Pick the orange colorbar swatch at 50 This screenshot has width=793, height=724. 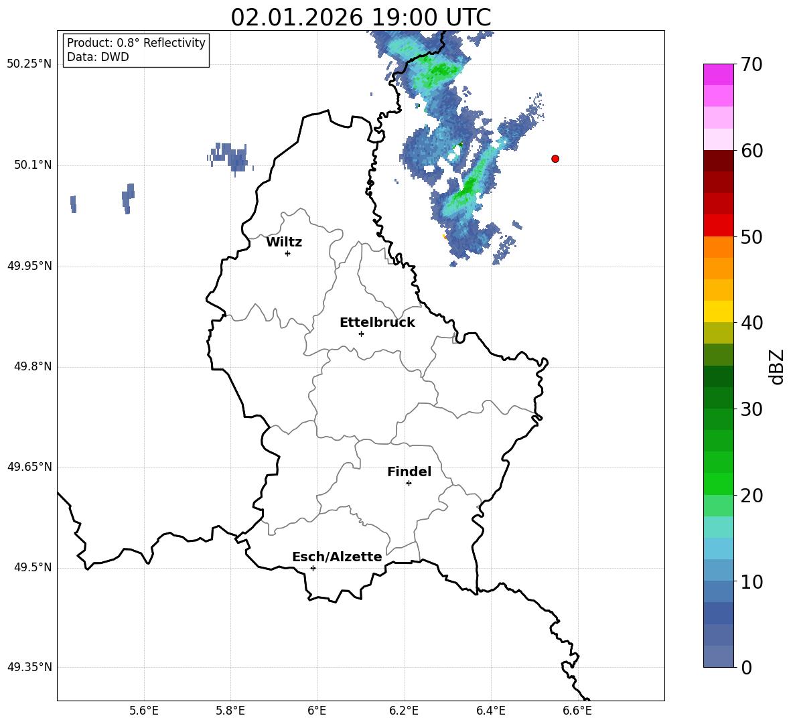click(718, 246)
